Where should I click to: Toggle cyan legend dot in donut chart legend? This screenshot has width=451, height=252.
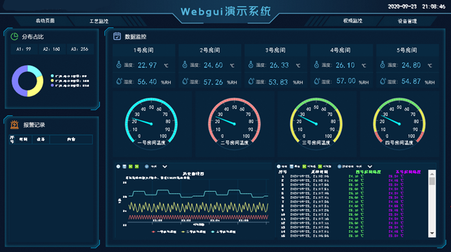coord(52,76)
